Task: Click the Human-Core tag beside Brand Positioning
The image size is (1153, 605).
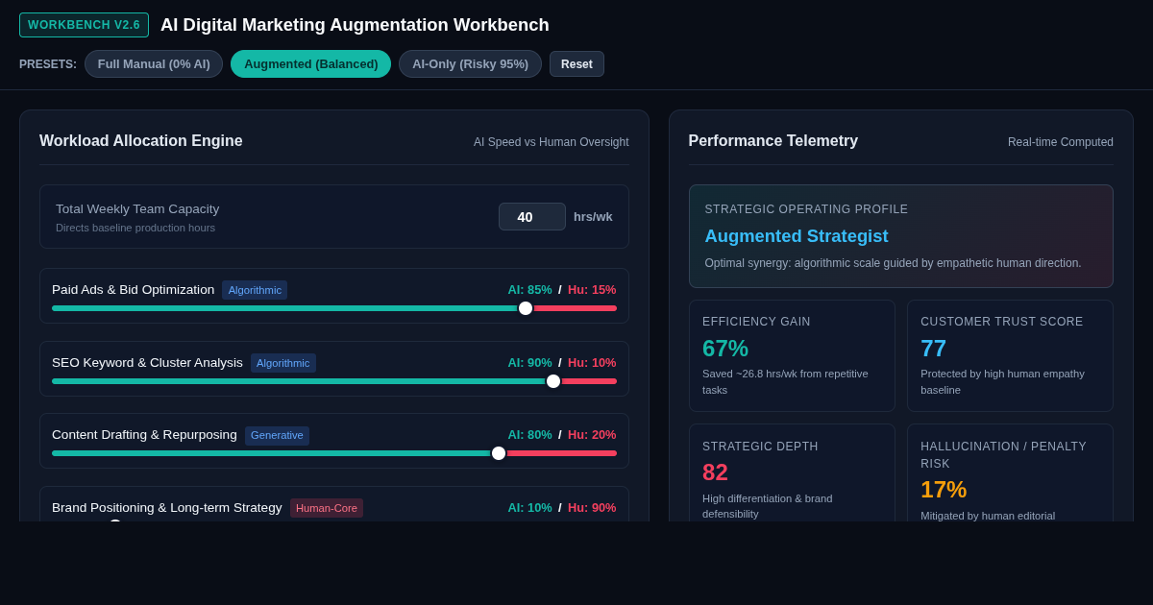Action: coord(327,508)
